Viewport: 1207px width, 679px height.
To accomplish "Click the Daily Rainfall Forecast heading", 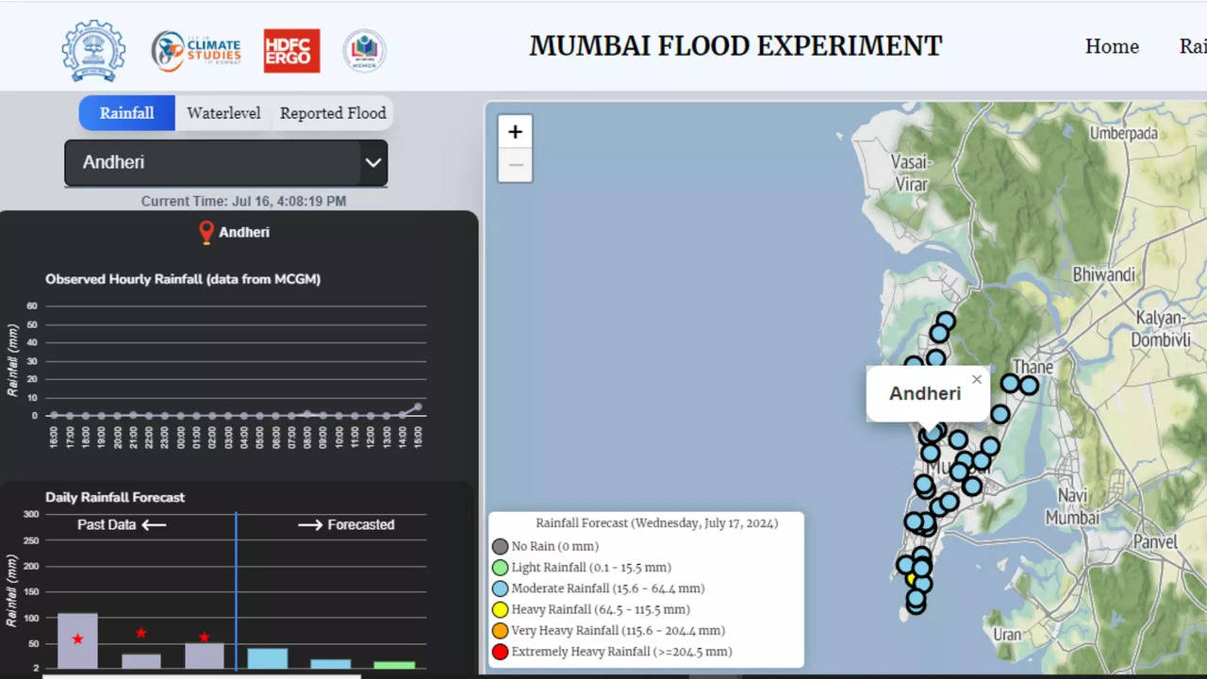I will point(115,497).
